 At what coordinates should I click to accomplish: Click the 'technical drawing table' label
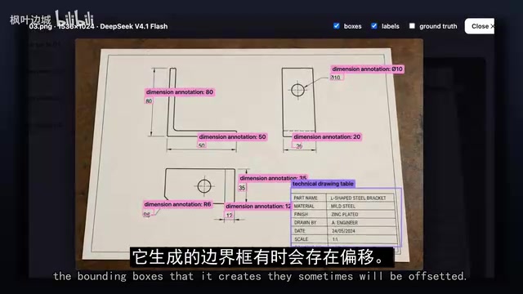(x=323, y=184)
